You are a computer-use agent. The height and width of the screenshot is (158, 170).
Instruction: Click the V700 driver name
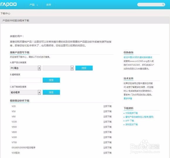[x=14, y=142]
